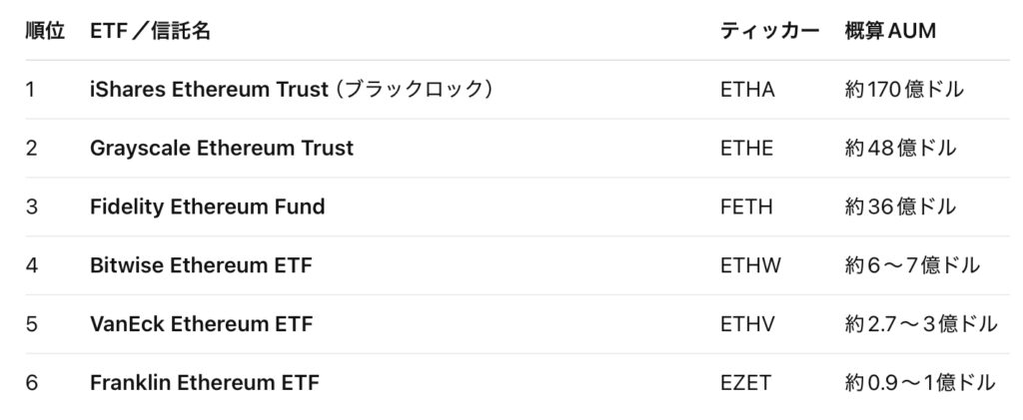Click the FETH ticker cell
1023x420 pixels.
746,208
